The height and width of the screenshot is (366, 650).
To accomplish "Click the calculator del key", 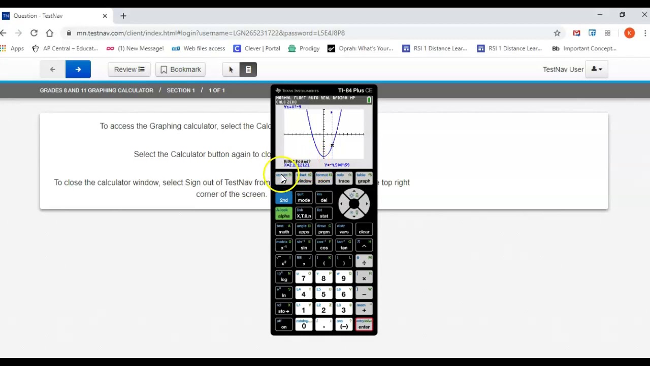I will tap(324, 198).
